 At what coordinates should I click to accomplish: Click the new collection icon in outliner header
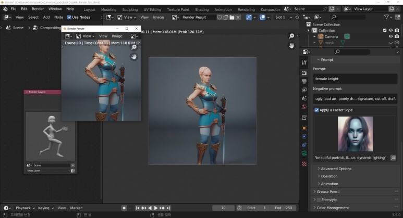pyautogui.click(x=397, y=17)
